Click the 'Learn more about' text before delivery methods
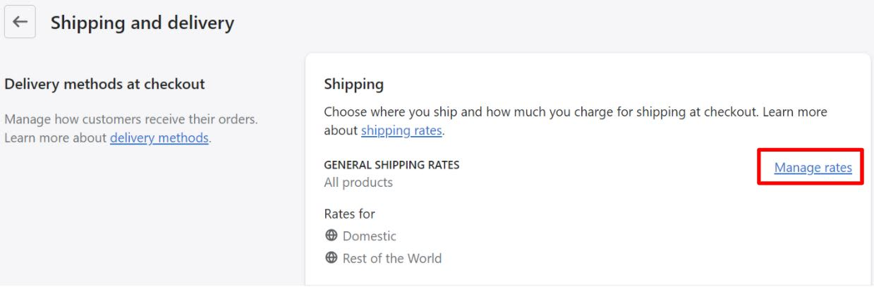 (56, 138)
